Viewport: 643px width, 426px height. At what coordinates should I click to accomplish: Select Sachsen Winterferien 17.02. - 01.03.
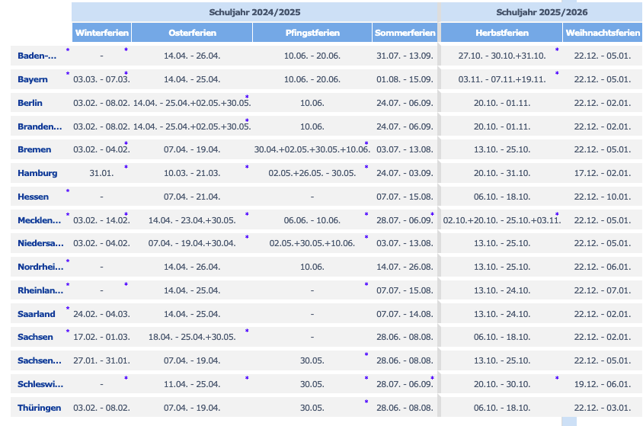[x=101, y=337]
